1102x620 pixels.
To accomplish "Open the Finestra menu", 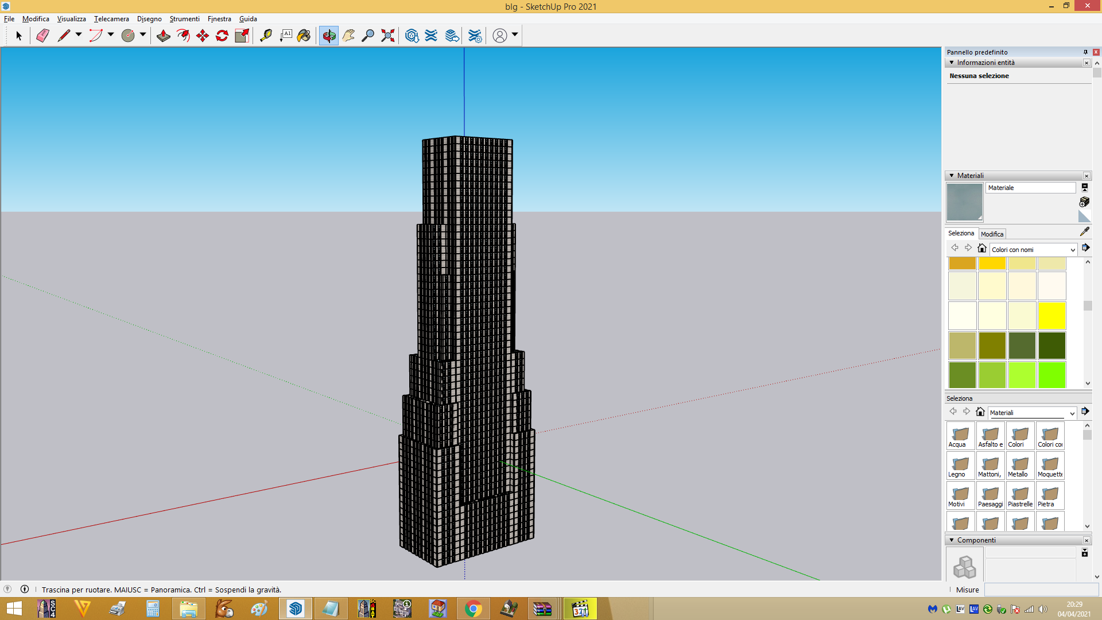I will [x=219, y=19].
